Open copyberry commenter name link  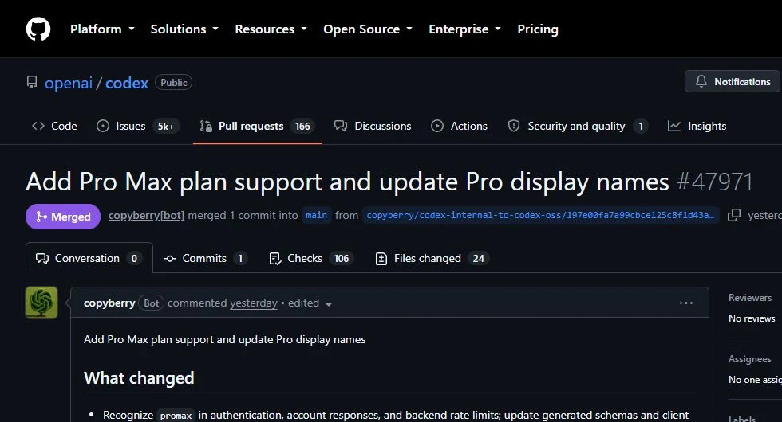tap(109, 303)
